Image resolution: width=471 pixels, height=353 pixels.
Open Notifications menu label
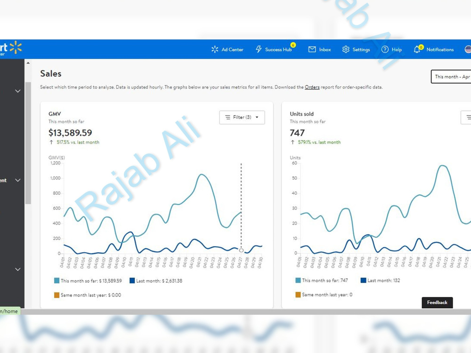coord(440,49)
